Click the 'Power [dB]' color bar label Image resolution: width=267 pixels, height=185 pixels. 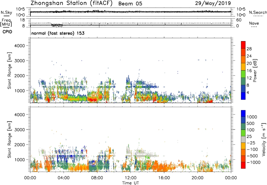tap(255, 70)
